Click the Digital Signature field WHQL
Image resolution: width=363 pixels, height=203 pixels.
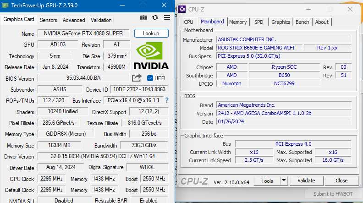point(147,167)
